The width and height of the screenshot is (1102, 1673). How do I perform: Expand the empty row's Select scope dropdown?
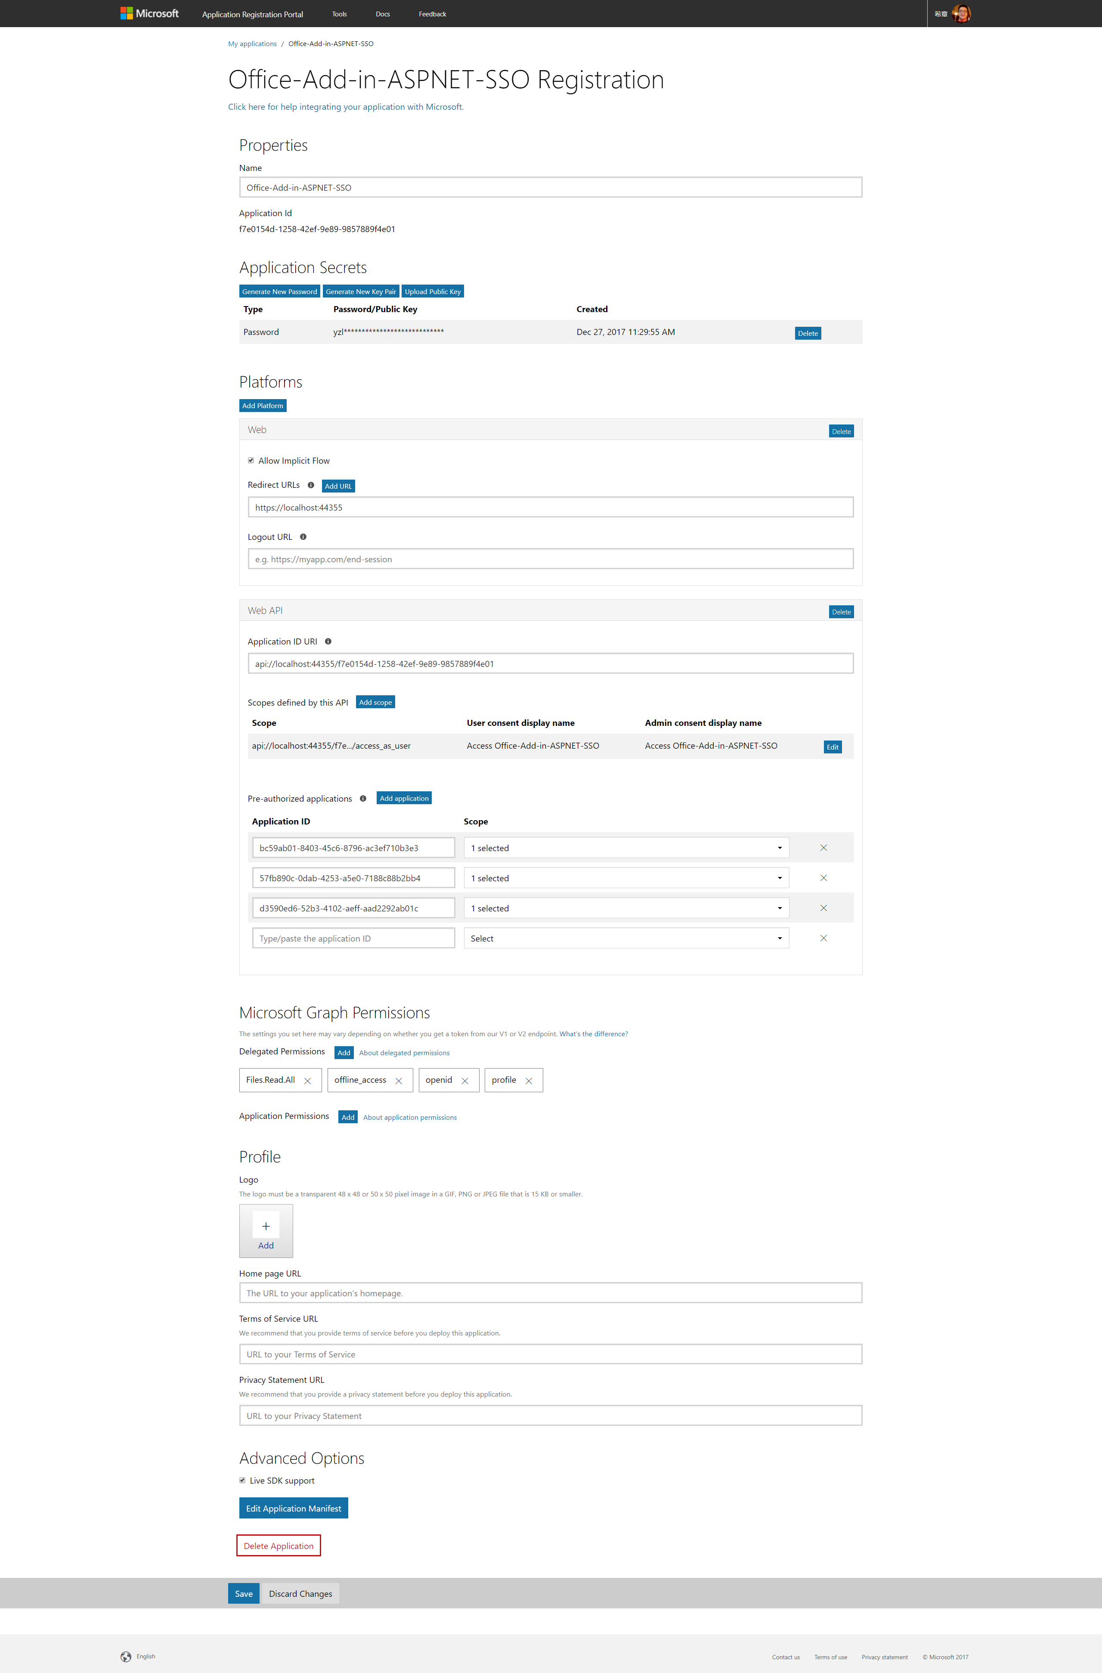[x=625, y=939]
